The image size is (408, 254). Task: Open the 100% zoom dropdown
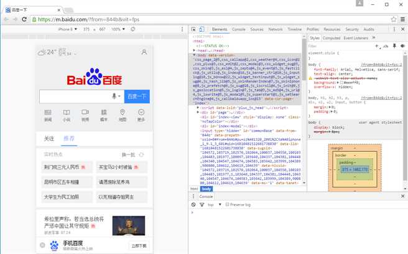tap(118, 29)
